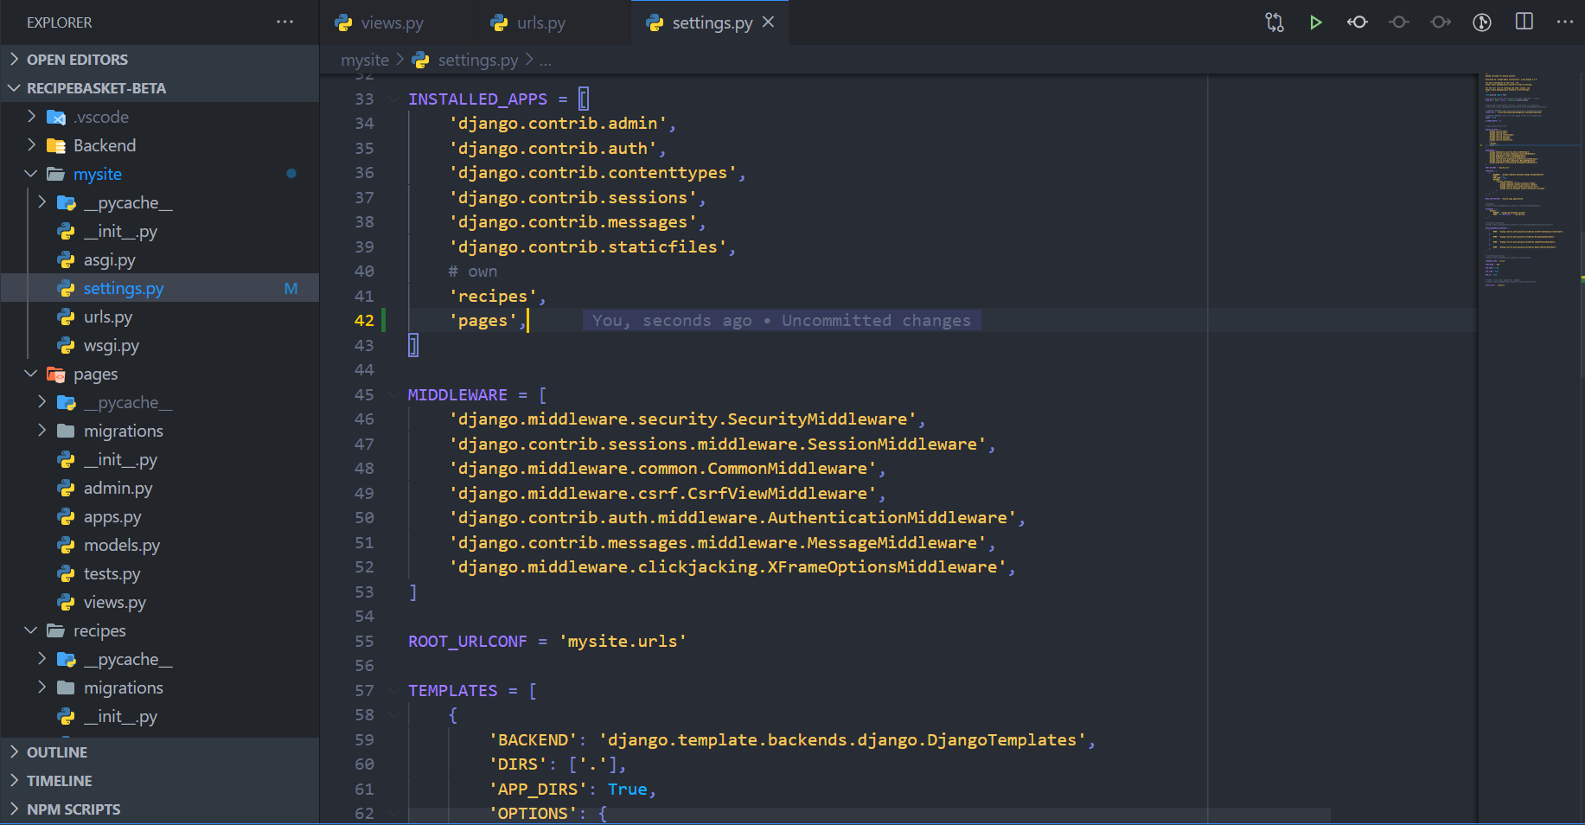Collapse the mysite folder chevron
This screenshot has width=1585, height=825.
pyautogui.click(x=32, y=173)
